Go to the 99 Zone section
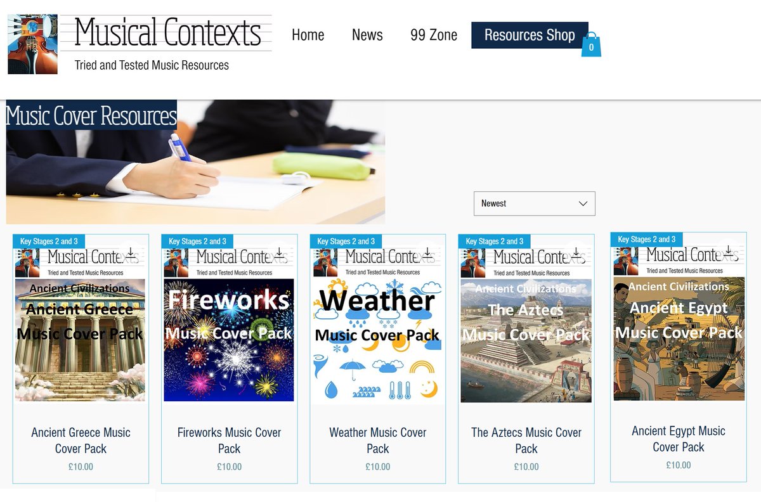This screenshot has height=502, width=761. pyautogui.click(x=434, y=35)
